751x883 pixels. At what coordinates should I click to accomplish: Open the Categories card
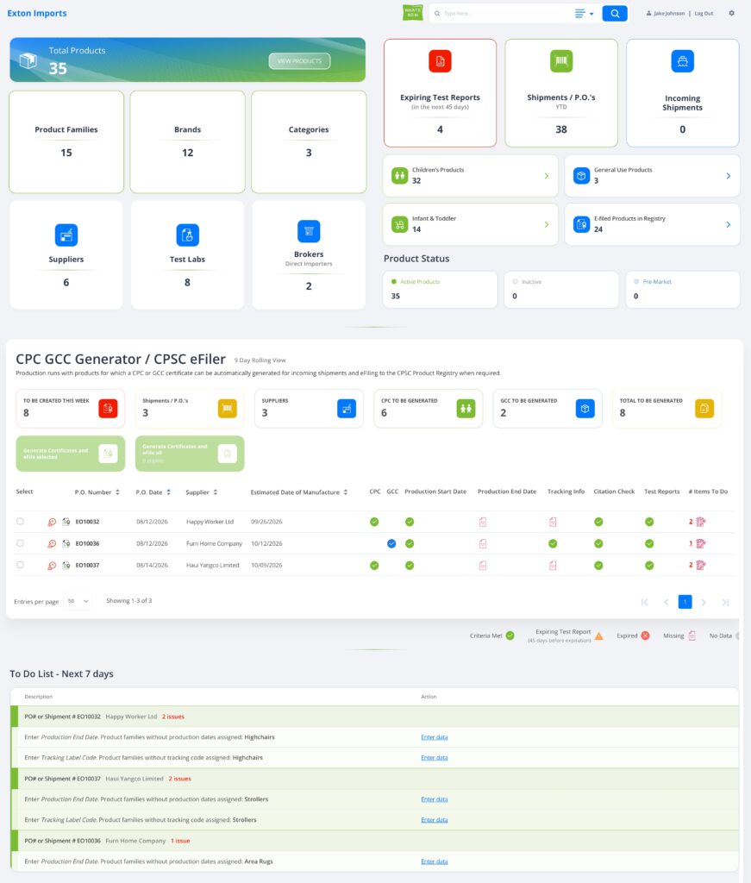tap(309, 142)
